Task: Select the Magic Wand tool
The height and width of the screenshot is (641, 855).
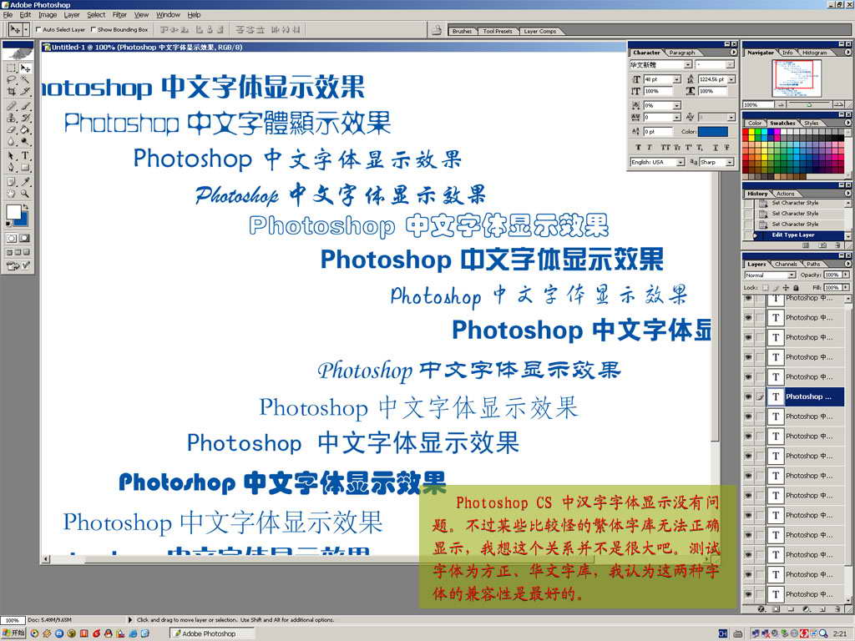Action: tap(25, 80)
